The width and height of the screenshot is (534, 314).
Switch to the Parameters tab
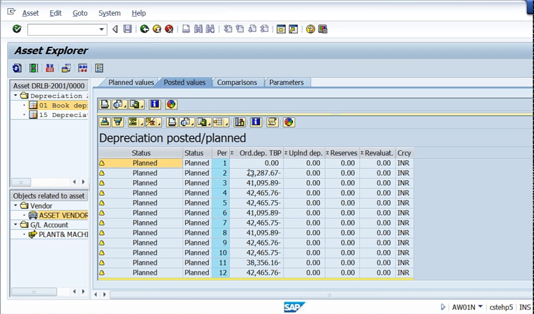click(286, 82)
